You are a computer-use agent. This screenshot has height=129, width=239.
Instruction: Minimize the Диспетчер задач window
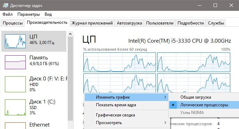tap(199, 6)
